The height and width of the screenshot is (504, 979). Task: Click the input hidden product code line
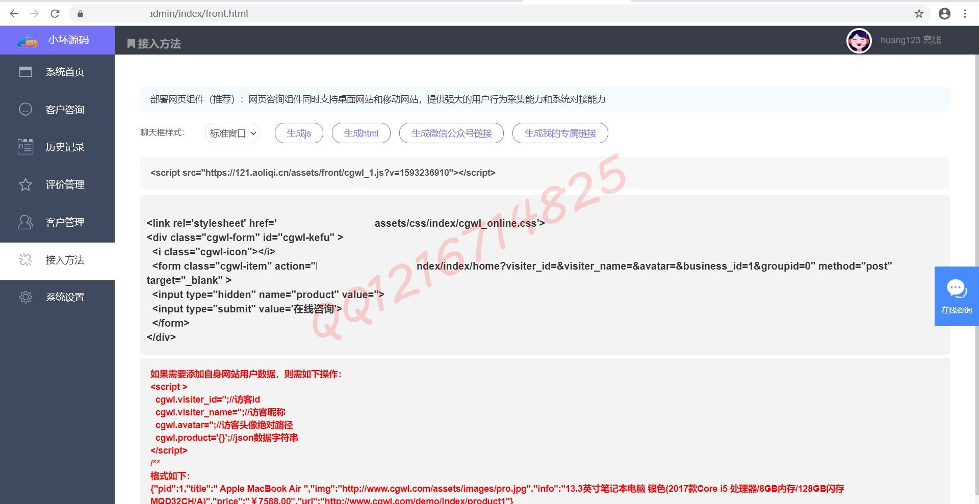[268, 295]
